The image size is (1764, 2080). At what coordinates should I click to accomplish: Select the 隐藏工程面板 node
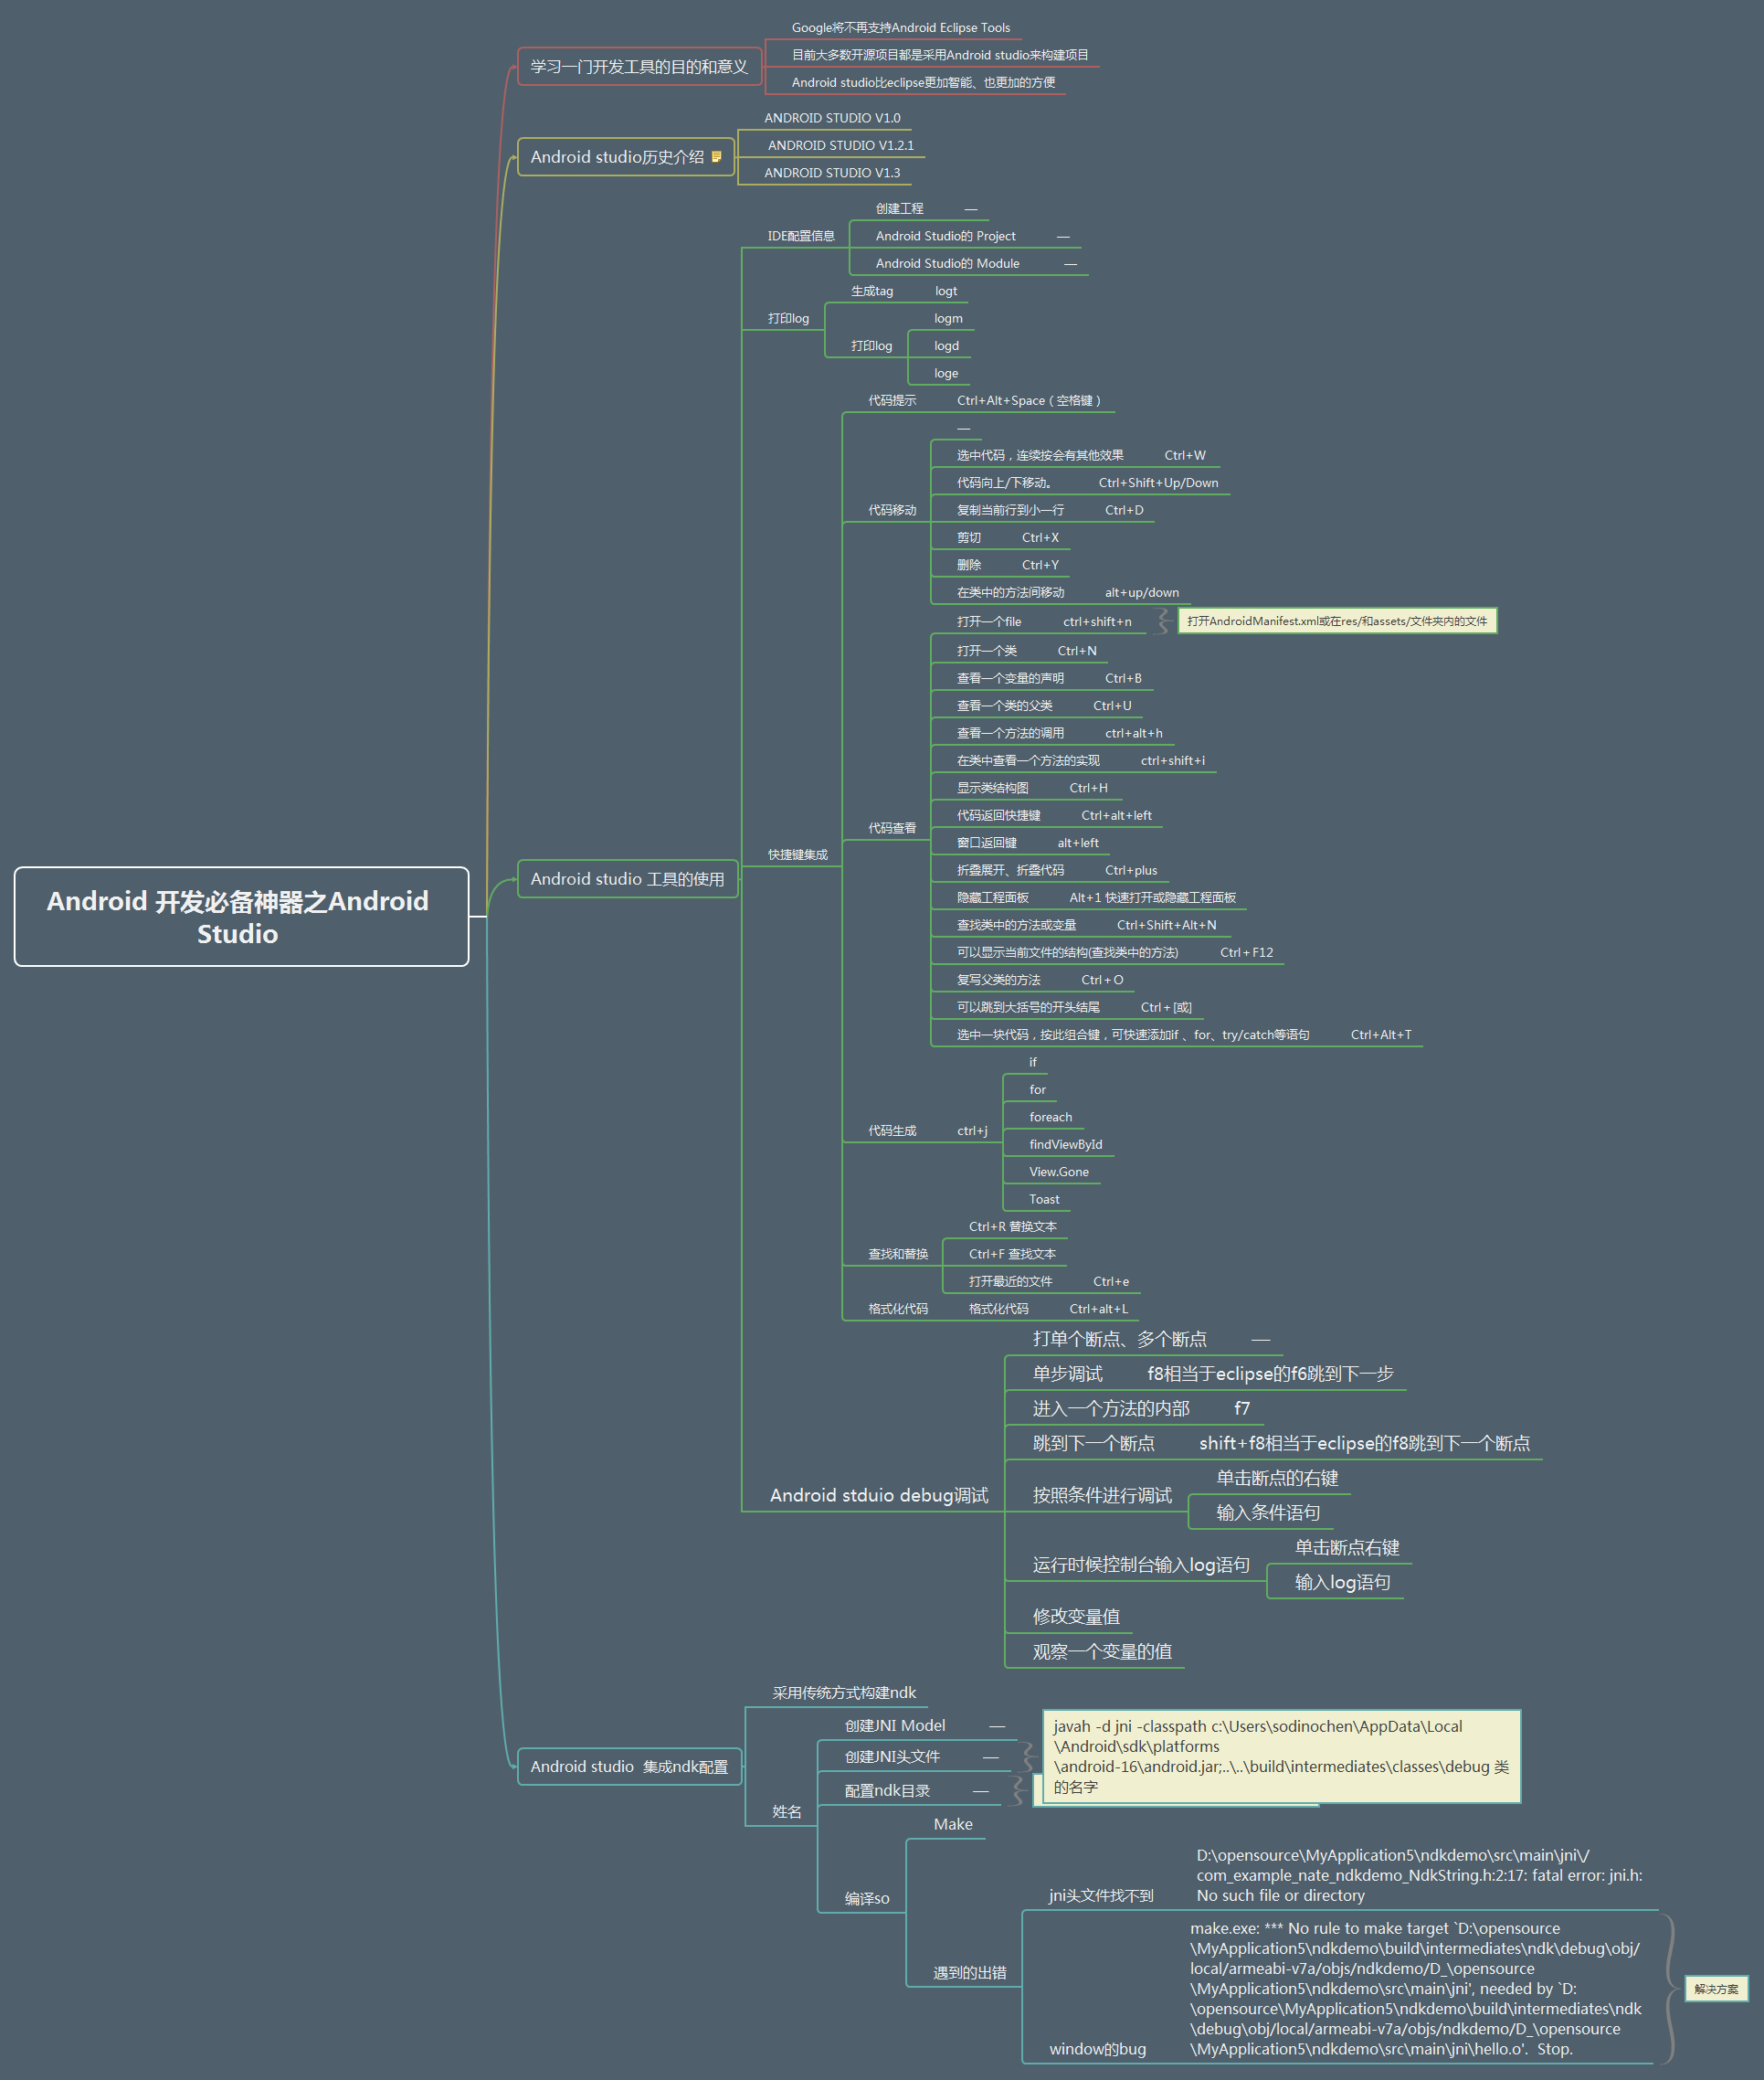point(992,897)
